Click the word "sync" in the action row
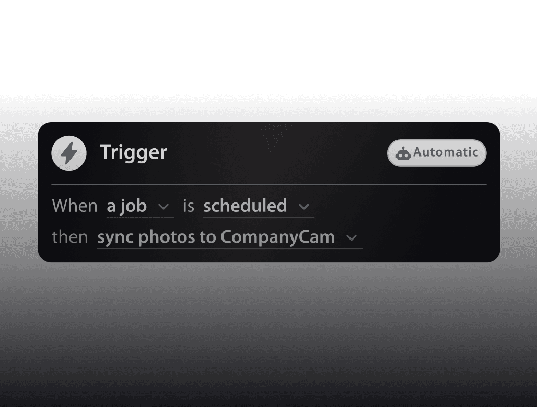This screenshot has width=537, height=407. (x=115, y=237)
